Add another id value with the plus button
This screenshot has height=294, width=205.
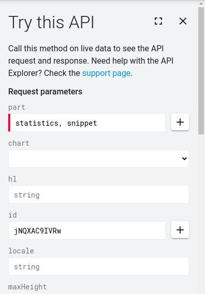(x=180, y=230)
